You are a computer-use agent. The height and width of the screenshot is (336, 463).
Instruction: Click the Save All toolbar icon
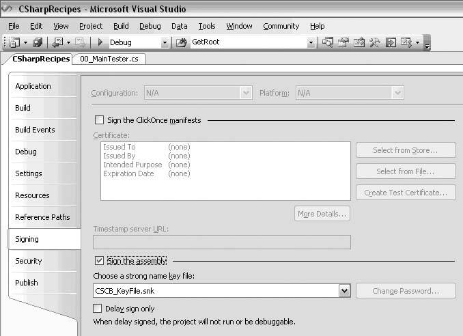[38, 42]
